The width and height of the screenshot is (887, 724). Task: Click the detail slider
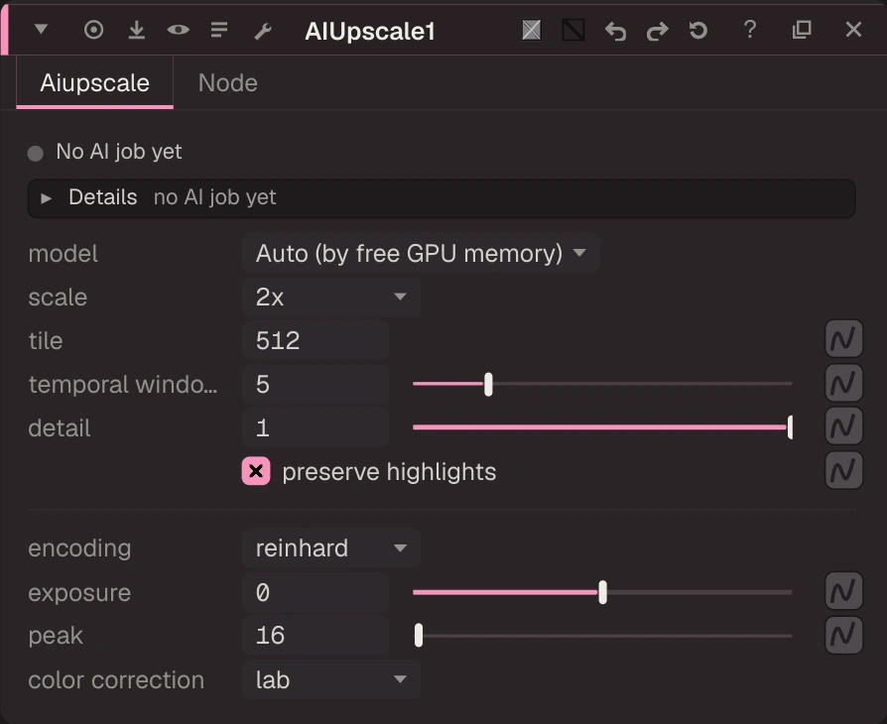pos(602,427)
